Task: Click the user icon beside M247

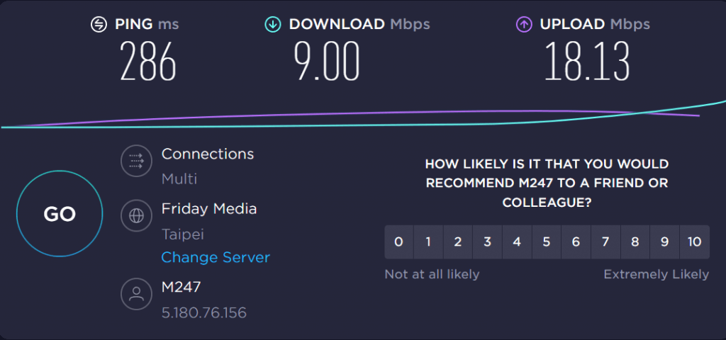Action: click(137, 294)
